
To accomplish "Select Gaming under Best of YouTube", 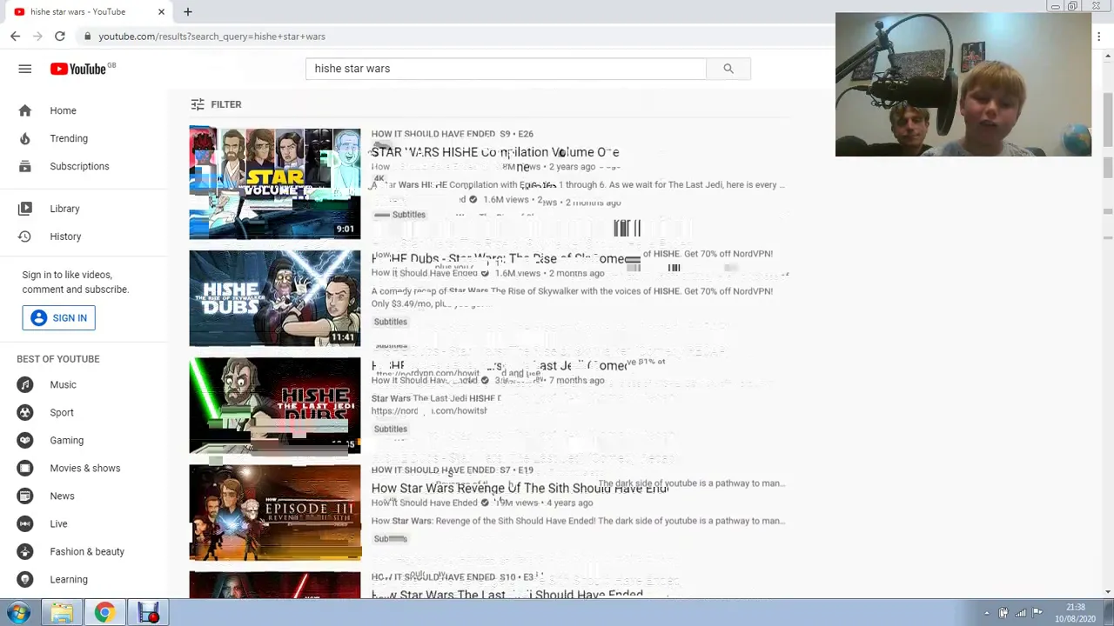I will click(x=67, y=440).
